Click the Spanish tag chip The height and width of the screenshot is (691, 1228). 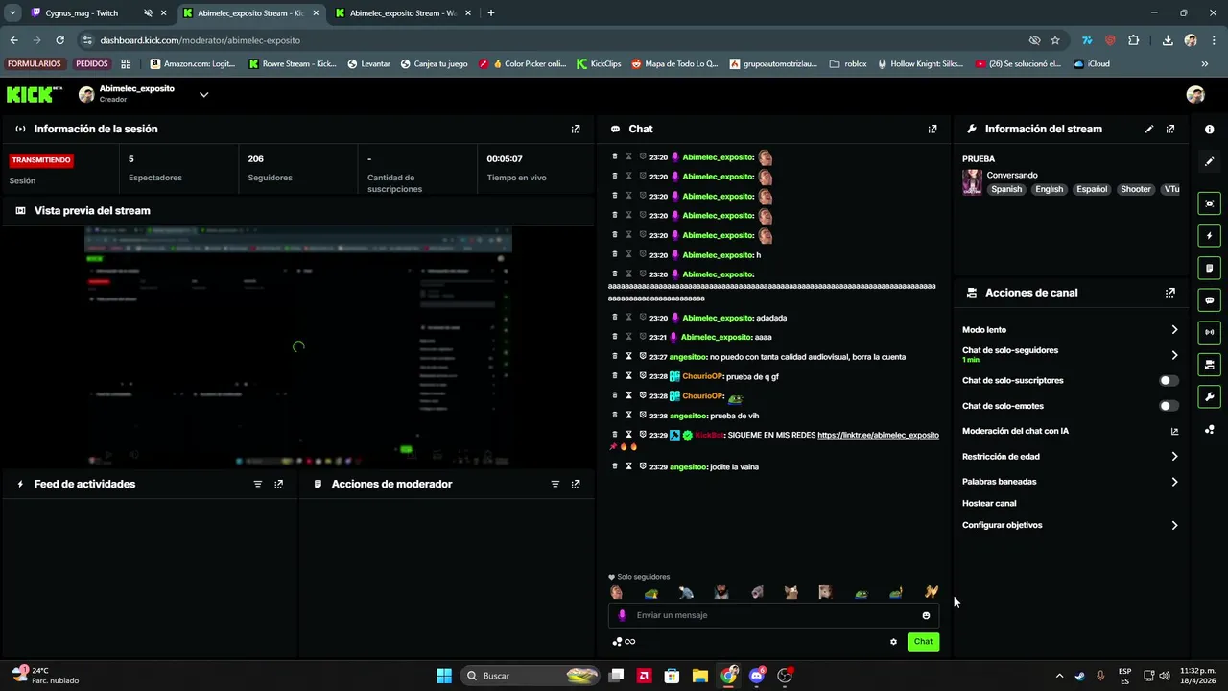point(1006,190)
